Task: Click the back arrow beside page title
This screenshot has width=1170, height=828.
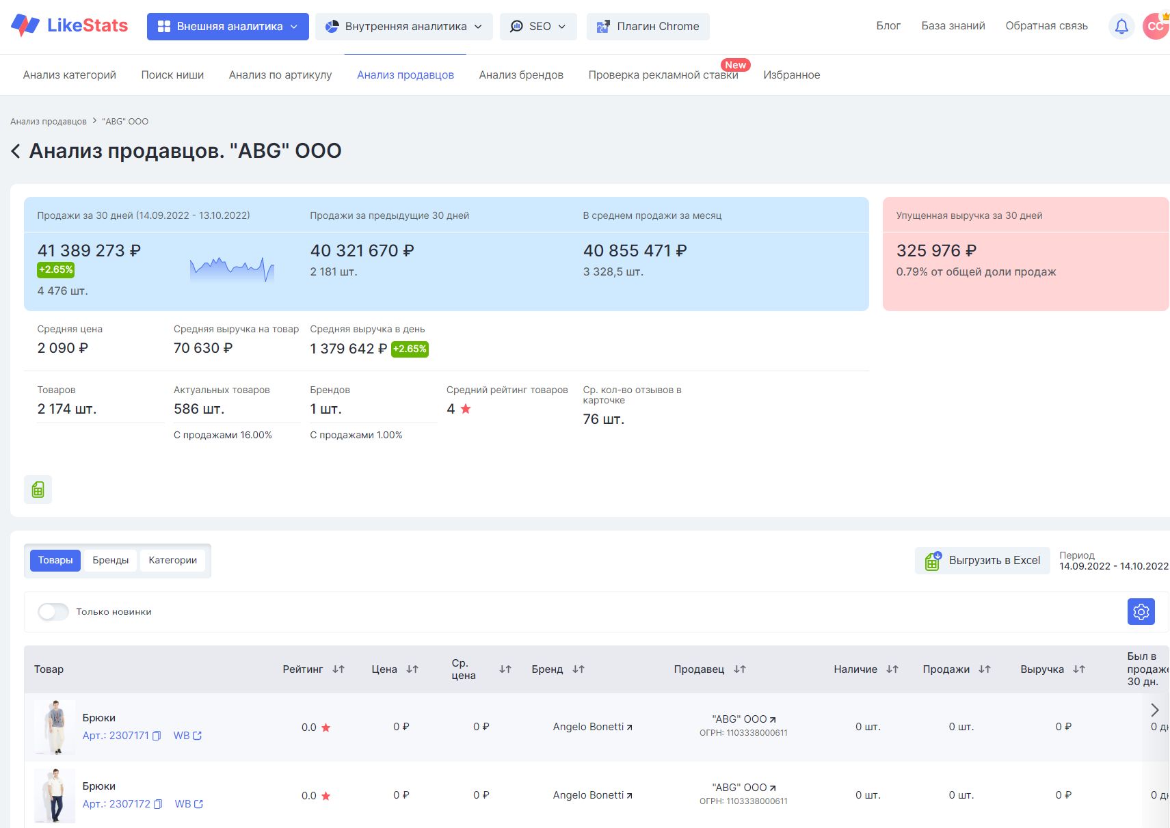Action: [16, 151]
